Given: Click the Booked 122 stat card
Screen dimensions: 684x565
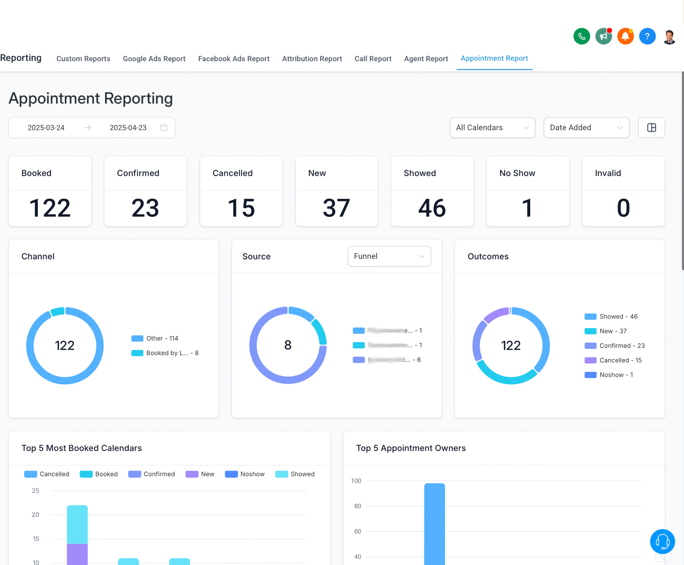Looking at the screenshot, I should 50,191.
